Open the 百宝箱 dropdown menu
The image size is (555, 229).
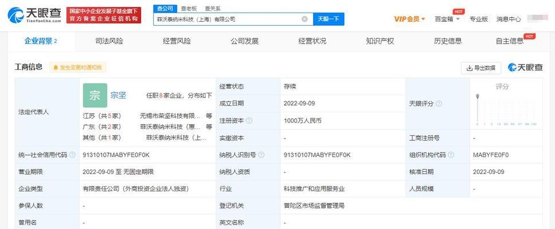coord(447,19)
